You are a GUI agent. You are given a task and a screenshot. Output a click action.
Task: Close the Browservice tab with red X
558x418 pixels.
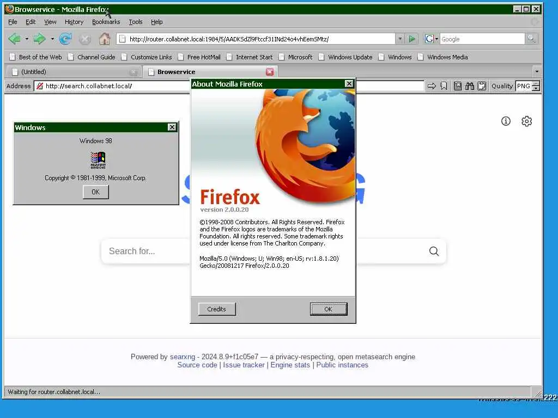(270, 72)
